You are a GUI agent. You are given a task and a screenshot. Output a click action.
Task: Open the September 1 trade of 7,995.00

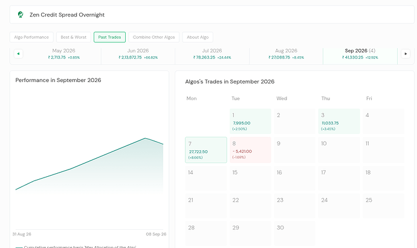pos(250,121)
